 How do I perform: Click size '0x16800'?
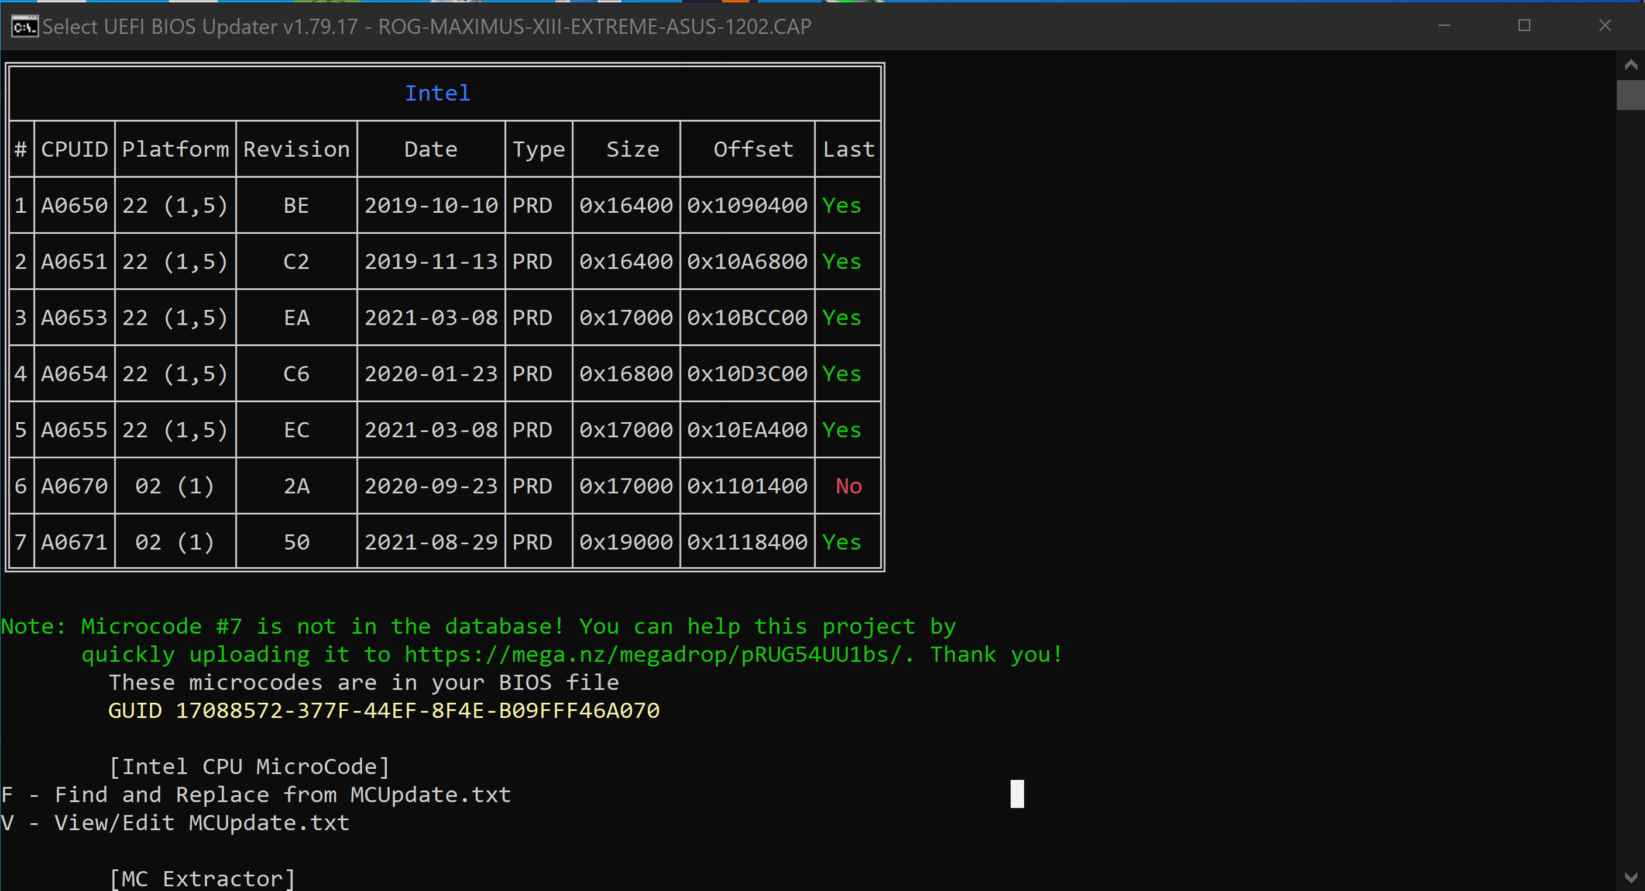pos(626,374)
